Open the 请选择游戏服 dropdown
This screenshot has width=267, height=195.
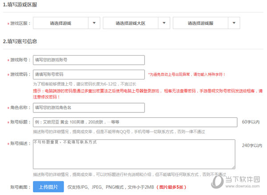[x=206, y=23]
